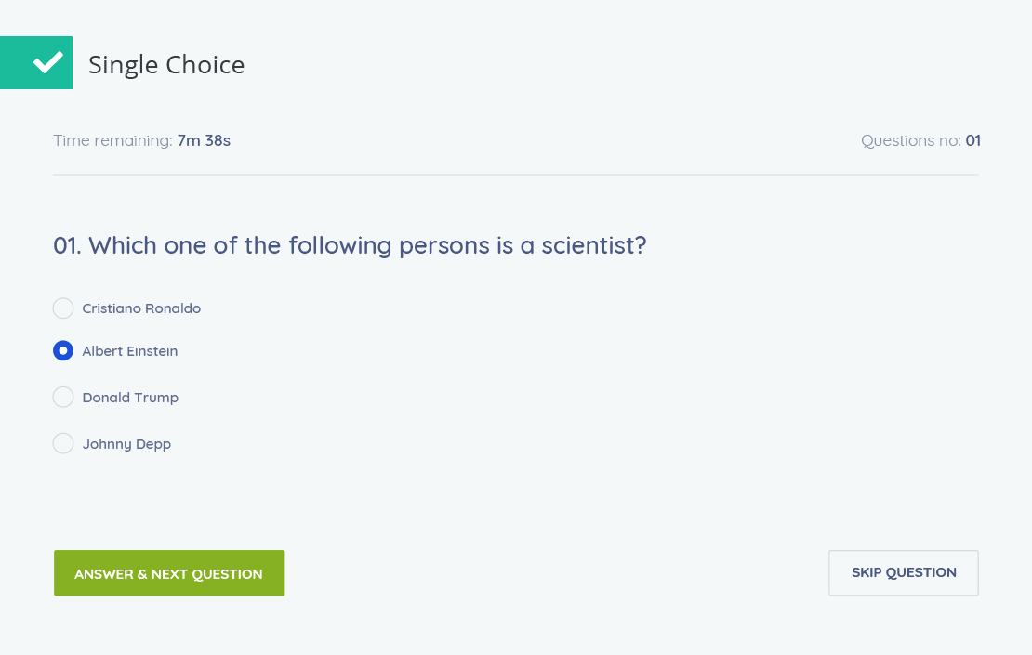Screen dimensions: 1032x655
Task: Choose the Albert Einstein radio button
Action: [x=63, y=351]
